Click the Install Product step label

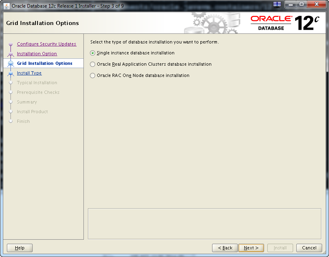click(32, 112)
